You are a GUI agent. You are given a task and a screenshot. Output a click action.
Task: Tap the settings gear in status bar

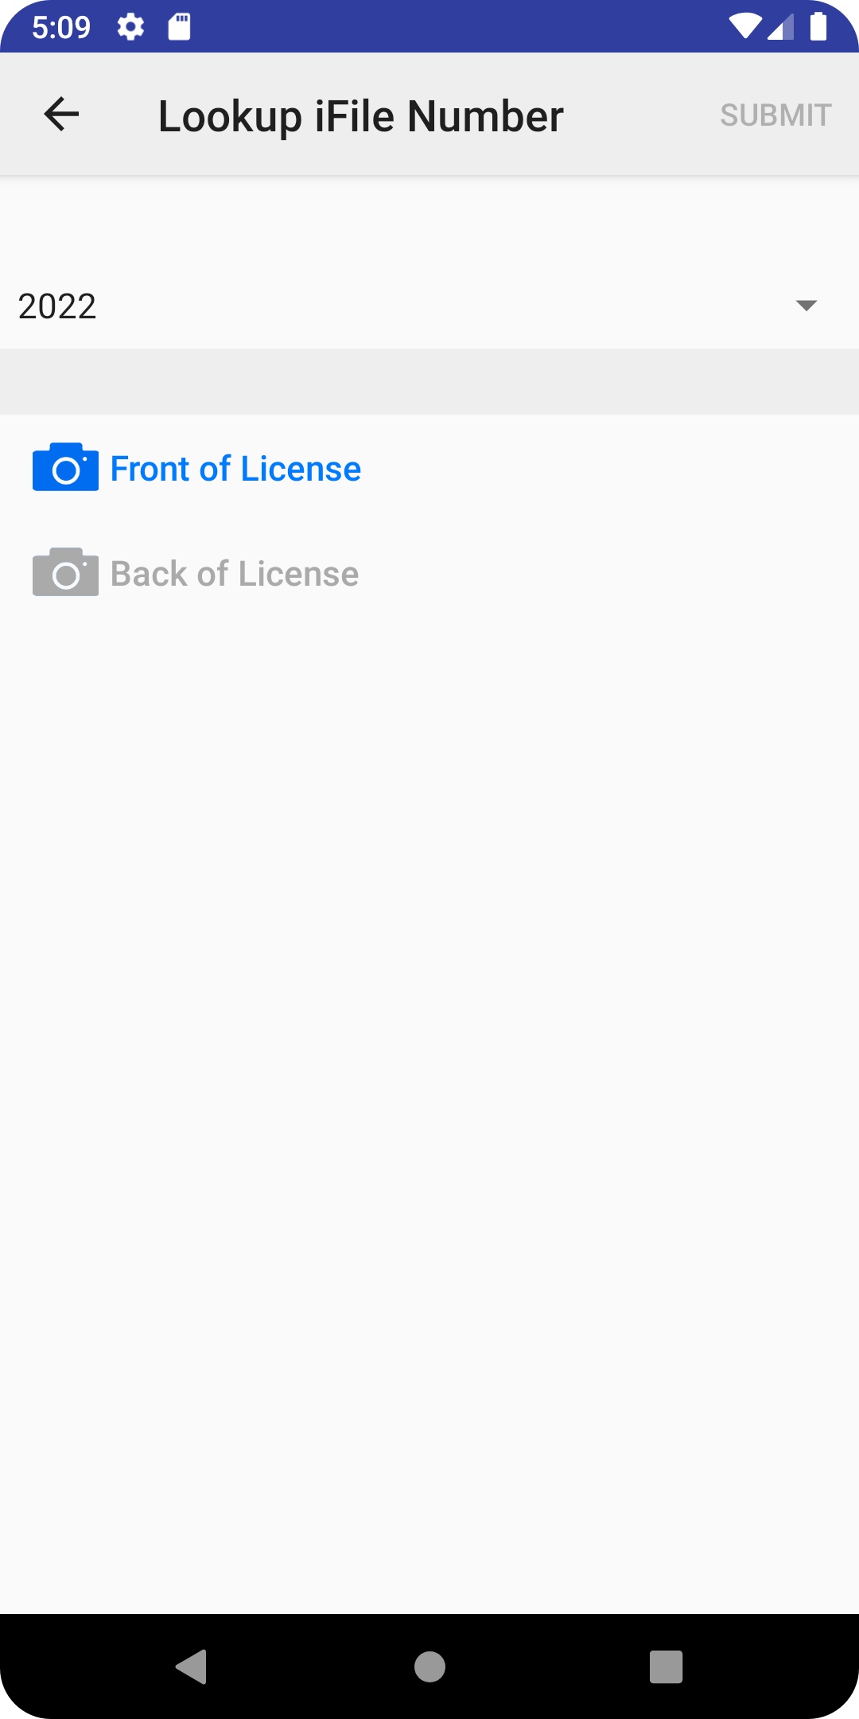click(130, 27)
